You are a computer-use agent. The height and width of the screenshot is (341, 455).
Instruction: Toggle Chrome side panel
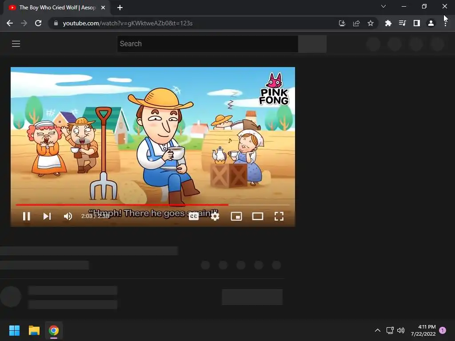(417, 23)
